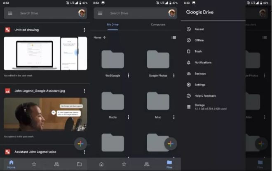
Task: Tap the Assistant John Legend voice title
Action: tap(35, 152)
